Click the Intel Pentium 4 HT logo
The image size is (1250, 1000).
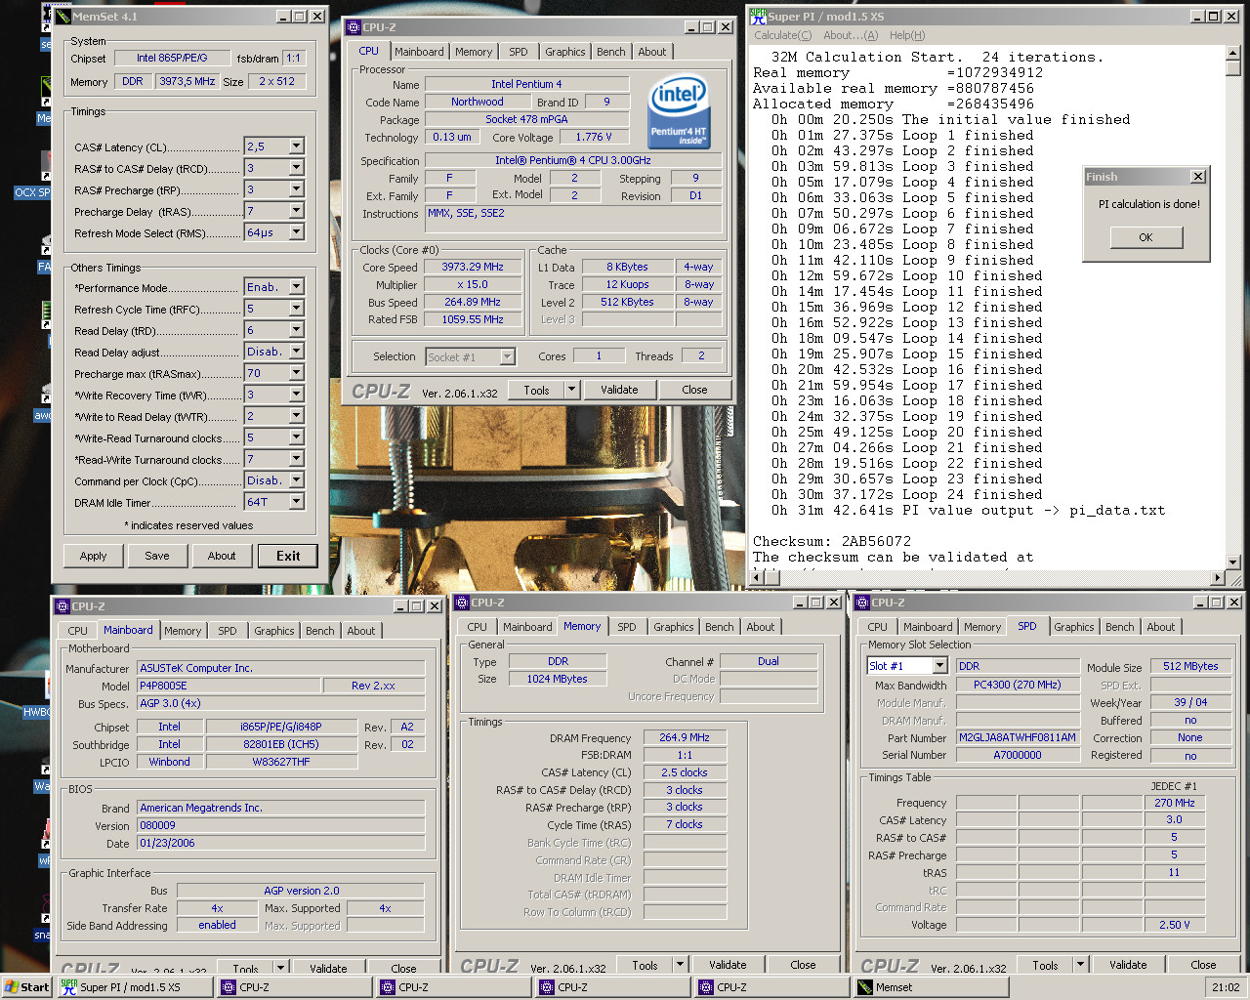[679, 113]
